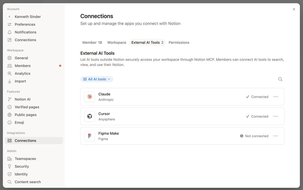The height and width of the screenshot is (190, 303).
Task: Click the Notion AI icon
Action: click(10, 99)
